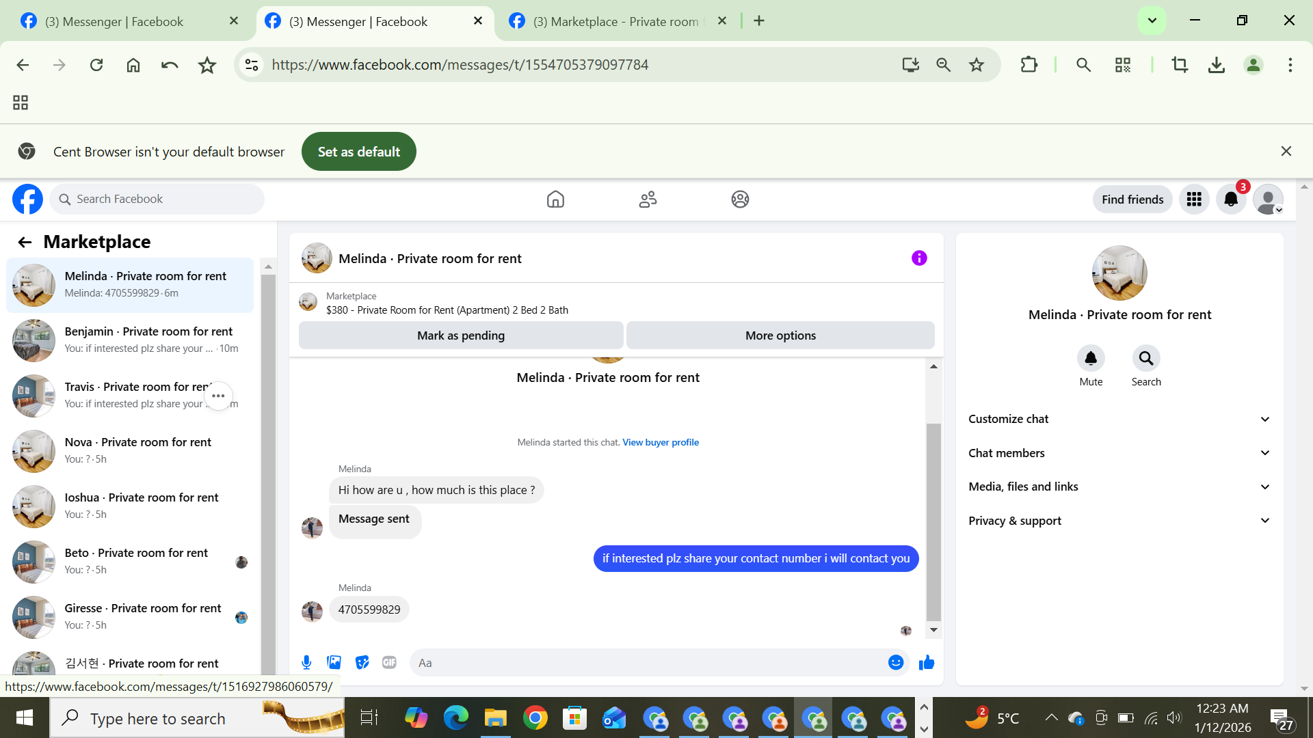The height and width of the screenshot is (738, 1313).
Task: Open the Friends icon in top navigation
Action: click(x=648, y=199)
